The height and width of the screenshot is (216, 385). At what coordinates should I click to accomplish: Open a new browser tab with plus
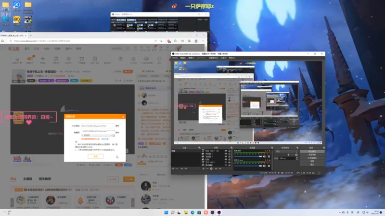pos(31,36)
